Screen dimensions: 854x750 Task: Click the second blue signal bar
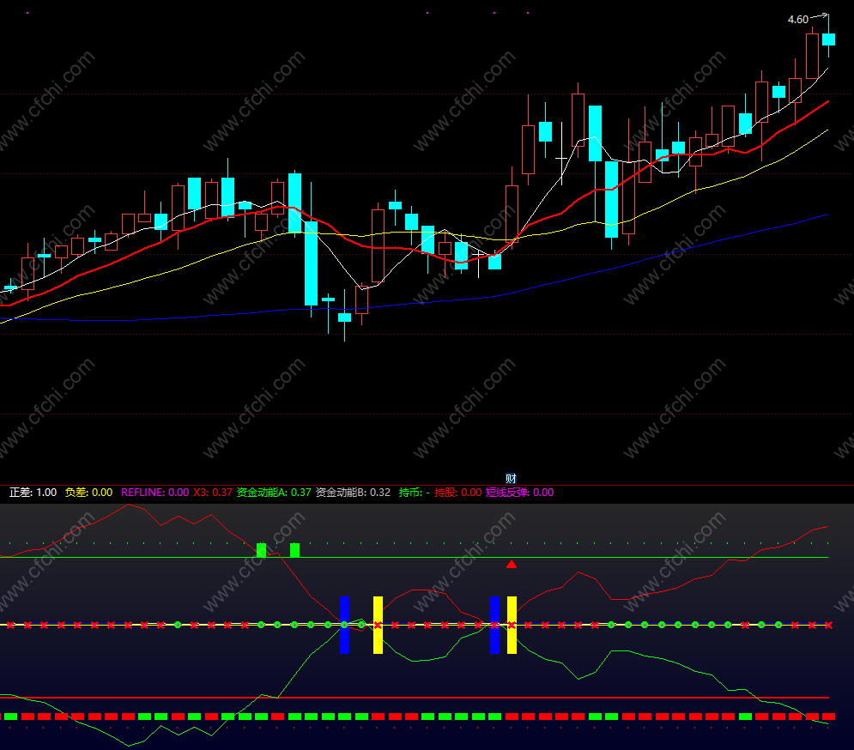(x=494, y=625)
